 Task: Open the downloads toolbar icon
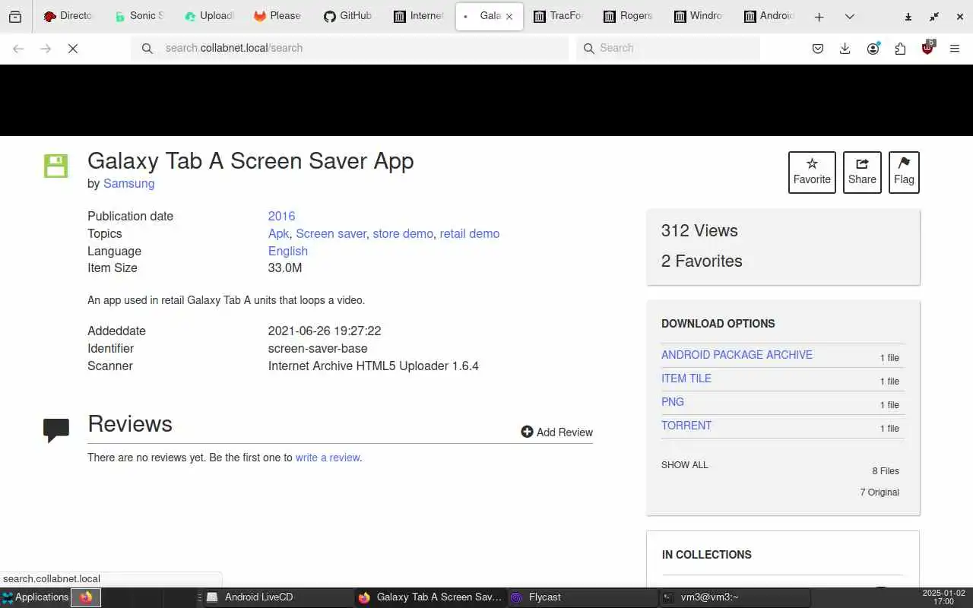(x=845, y=49)
